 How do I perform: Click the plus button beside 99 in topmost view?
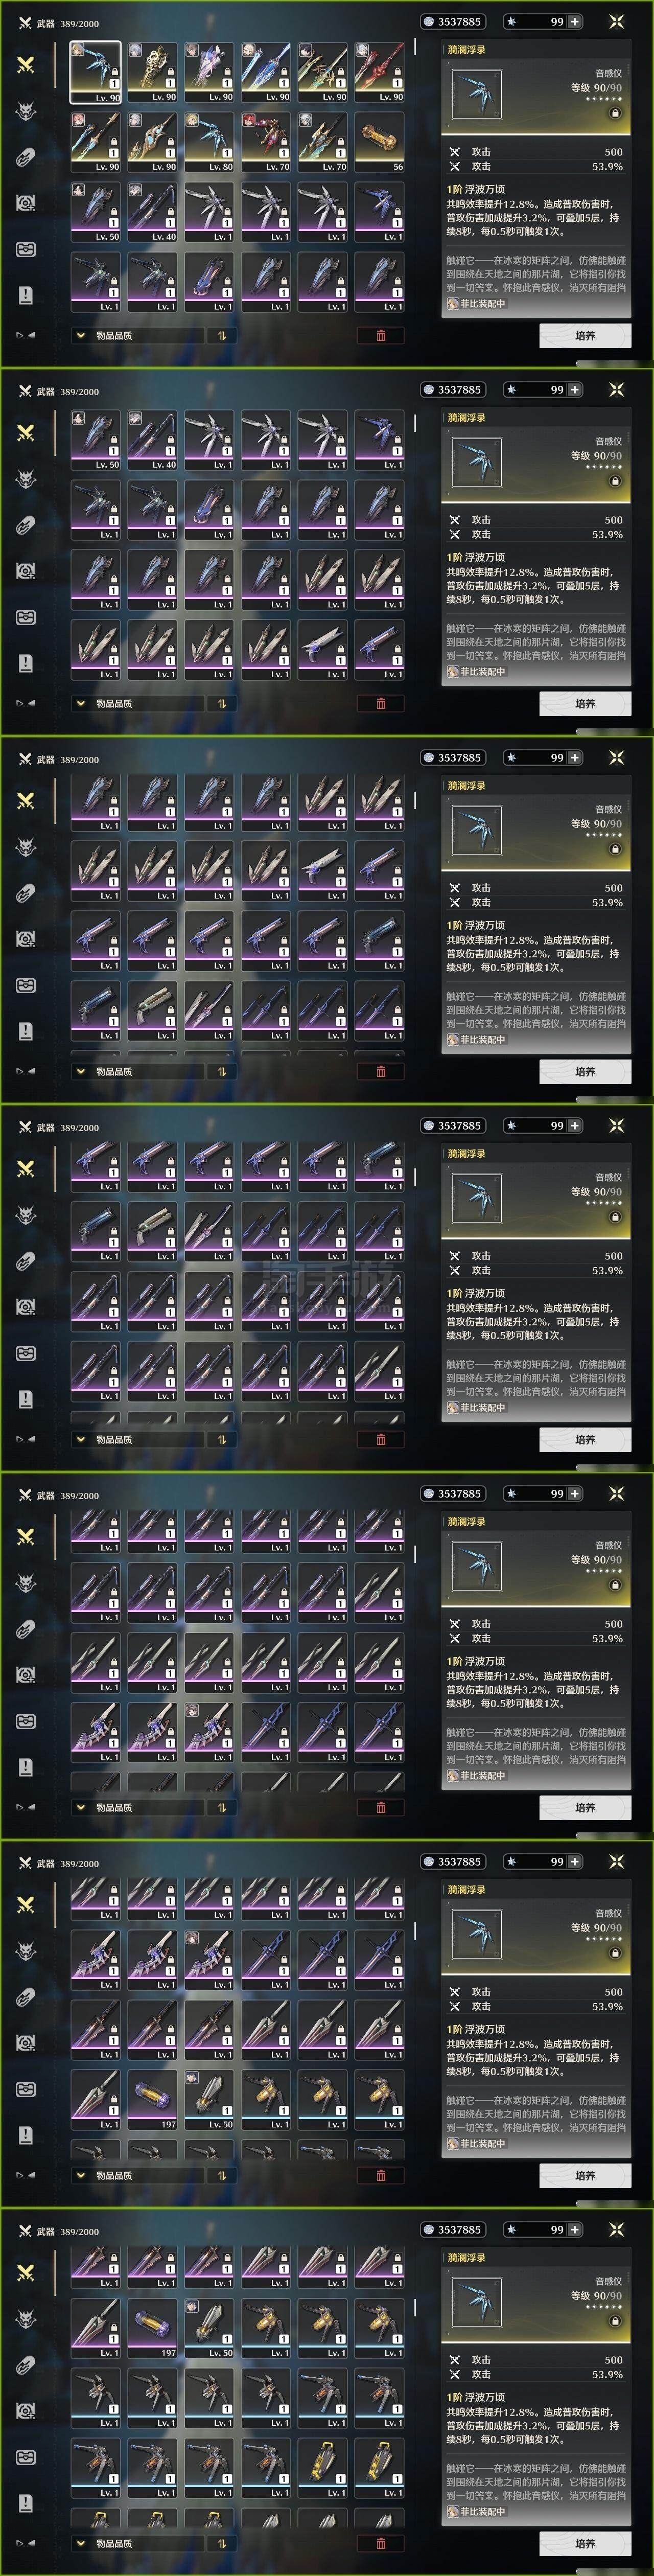coord(575,21)
